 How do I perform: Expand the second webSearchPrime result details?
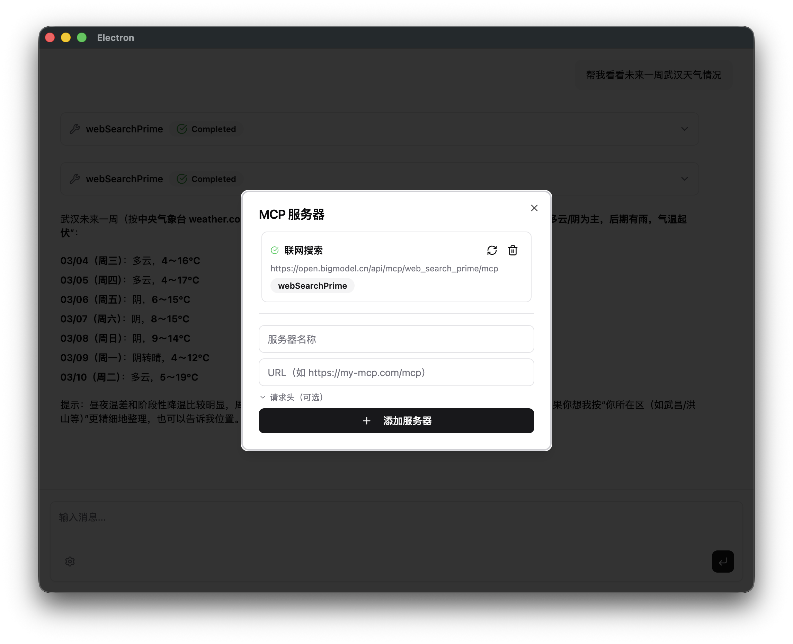coord(684,179)
